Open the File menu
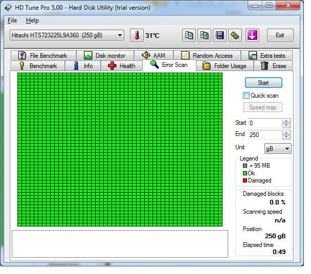This screenshot has height=274, width=311. tap(12, 20)
